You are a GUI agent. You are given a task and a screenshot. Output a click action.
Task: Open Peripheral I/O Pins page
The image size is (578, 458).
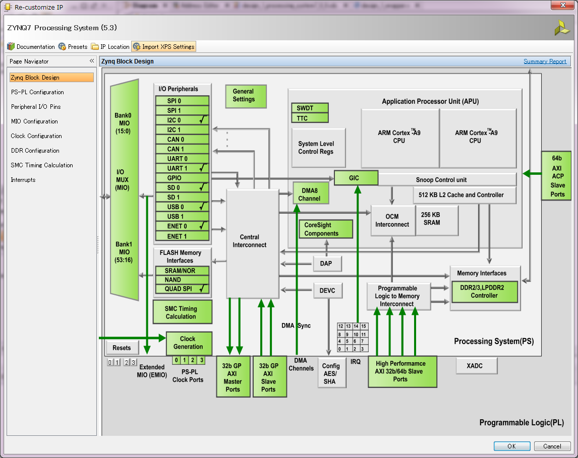36,107
